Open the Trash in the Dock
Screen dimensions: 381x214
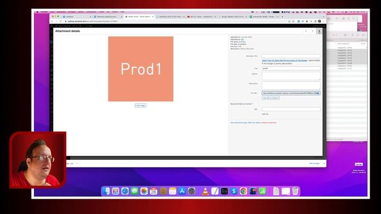[x=295, y=191]
